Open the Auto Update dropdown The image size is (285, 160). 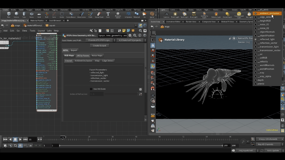tap(274, 151)
